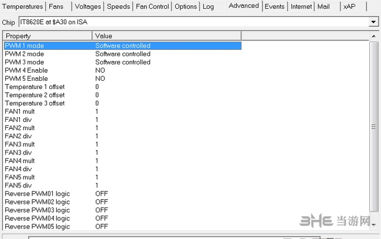381x239 pixels.
Task: Go to the Fan Control tab
Action: [x=152, y=6]
